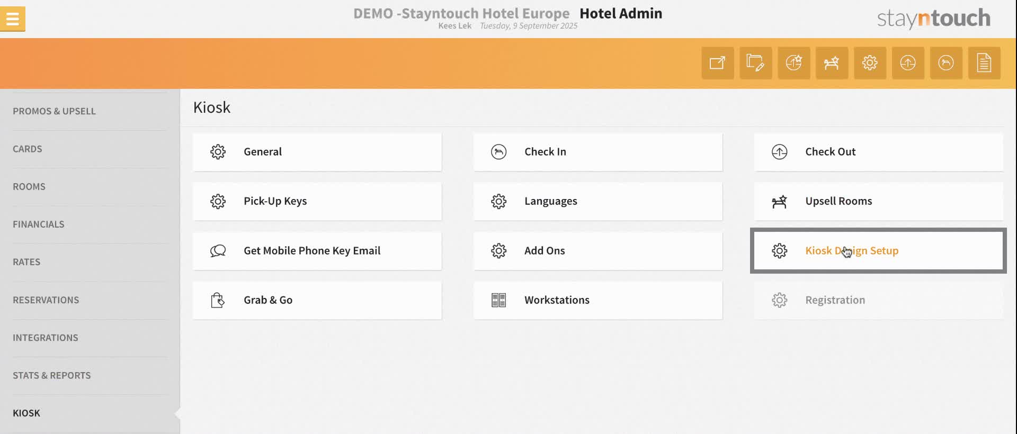Click the gear icon beside Kiosk Design Setup
Screen dimensions: 1017x434
click(779, 251)
